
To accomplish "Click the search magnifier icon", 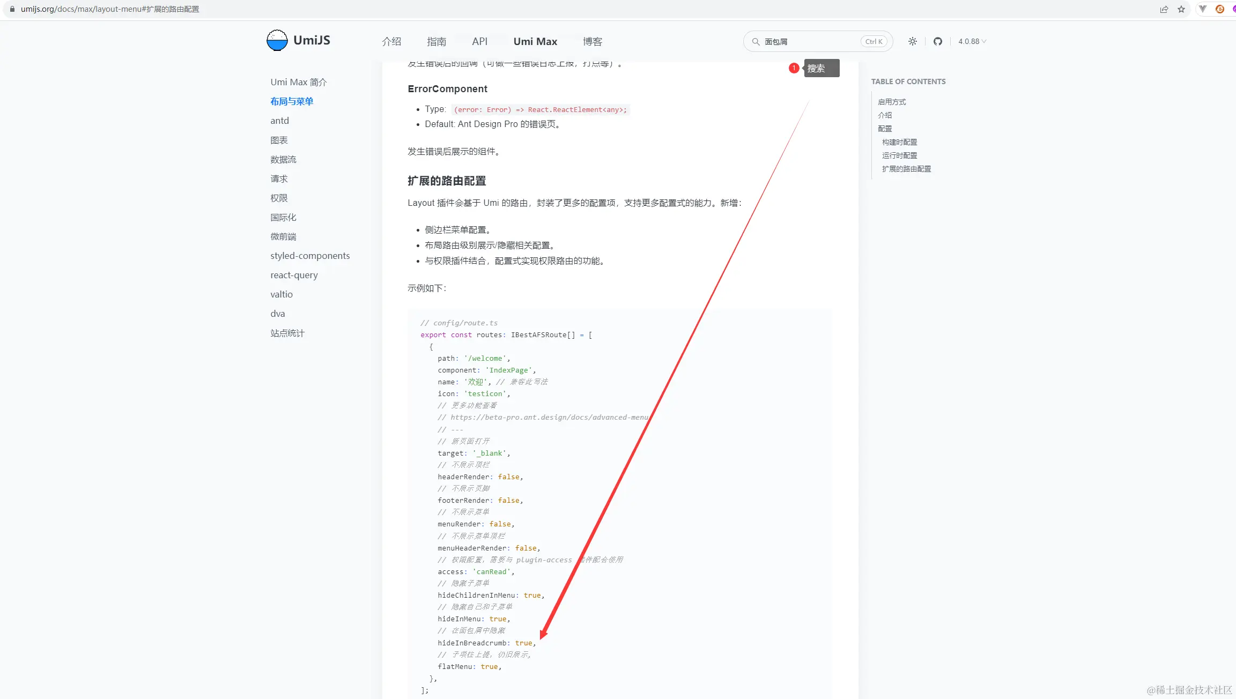I will click(756, 41).
